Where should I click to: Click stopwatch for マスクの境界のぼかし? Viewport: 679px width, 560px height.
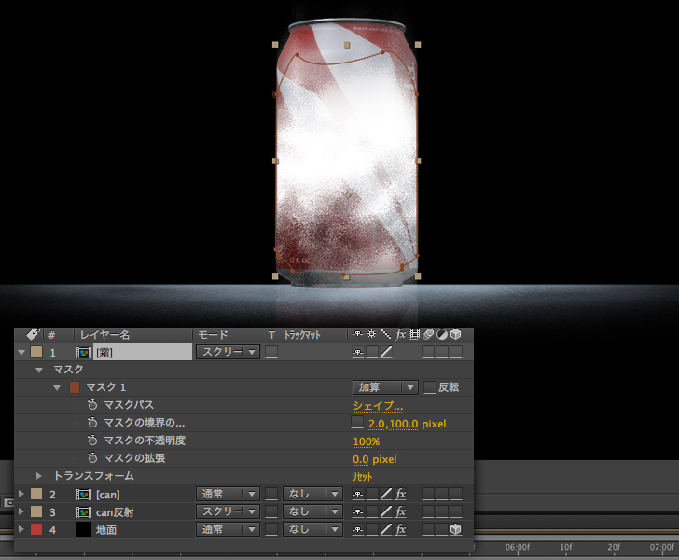92,424
